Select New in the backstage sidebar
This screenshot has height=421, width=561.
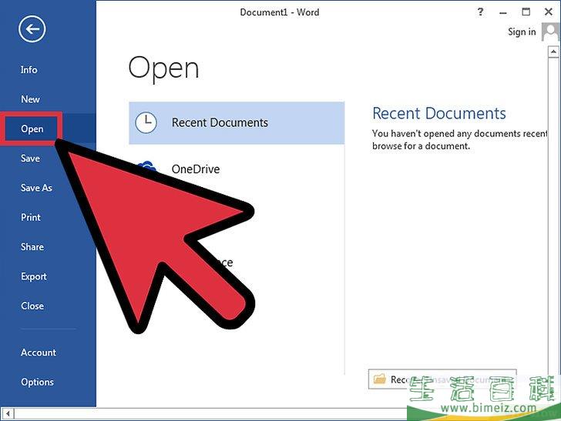(x=31, y=99)
